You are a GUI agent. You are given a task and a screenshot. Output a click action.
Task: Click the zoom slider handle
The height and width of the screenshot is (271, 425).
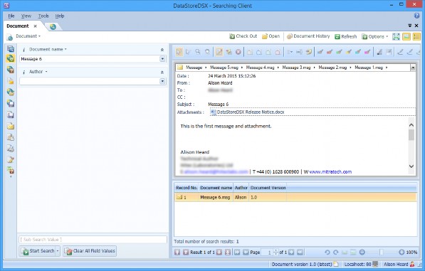[x=381, y=252]
